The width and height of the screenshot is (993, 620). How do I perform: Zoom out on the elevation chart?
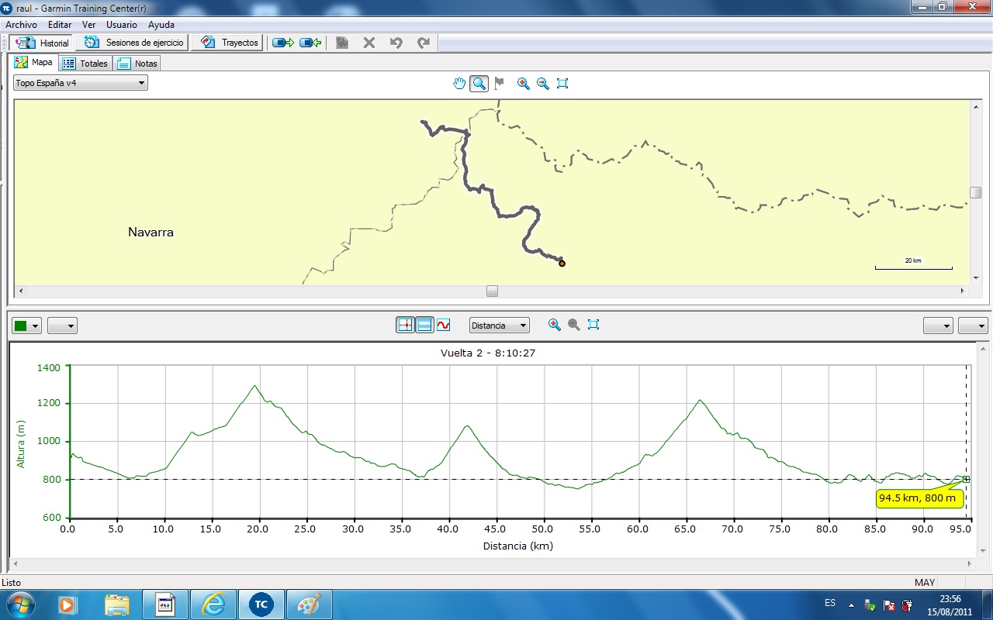pyautogui.click(x=574, y=325)
